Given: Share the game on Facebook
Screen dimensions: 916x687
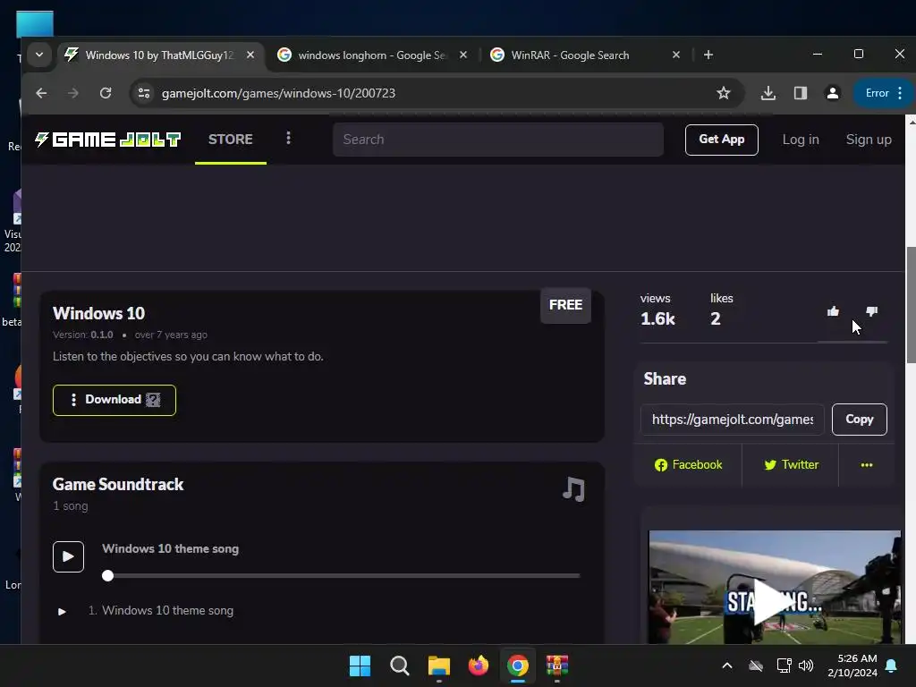Looking at the screenshot, I should [x=688, y=465].
